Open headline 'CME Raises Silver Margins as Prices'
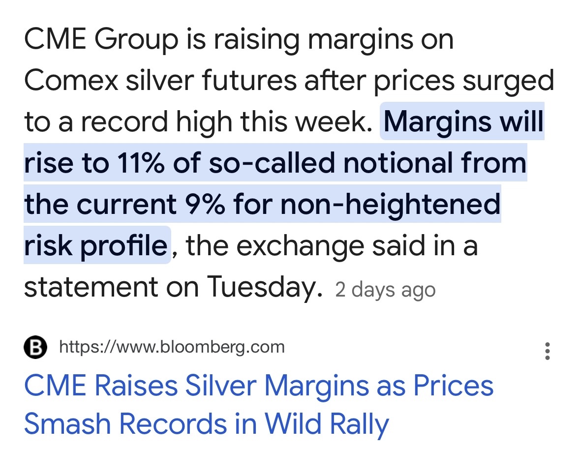Screen dimensions: 580x449 coord(259,386)
